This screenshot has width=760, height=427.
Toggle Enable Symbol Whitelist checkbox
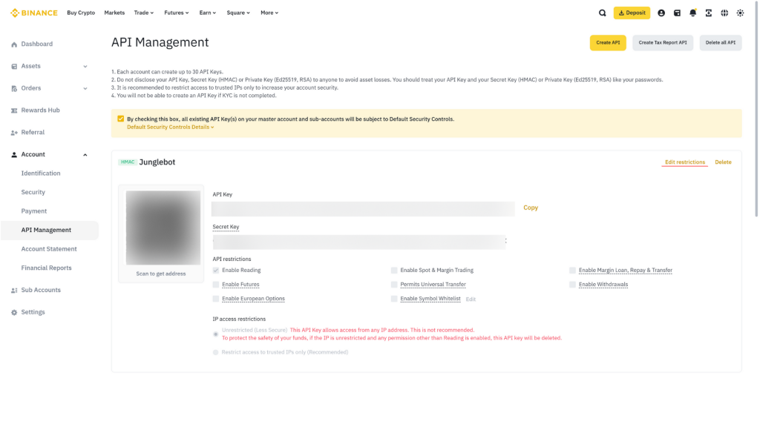[x=394, y=299]
